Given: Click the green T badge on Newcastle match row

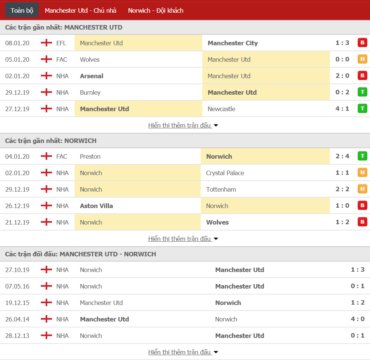Looking at the screenshot, I should click(362, 109).
